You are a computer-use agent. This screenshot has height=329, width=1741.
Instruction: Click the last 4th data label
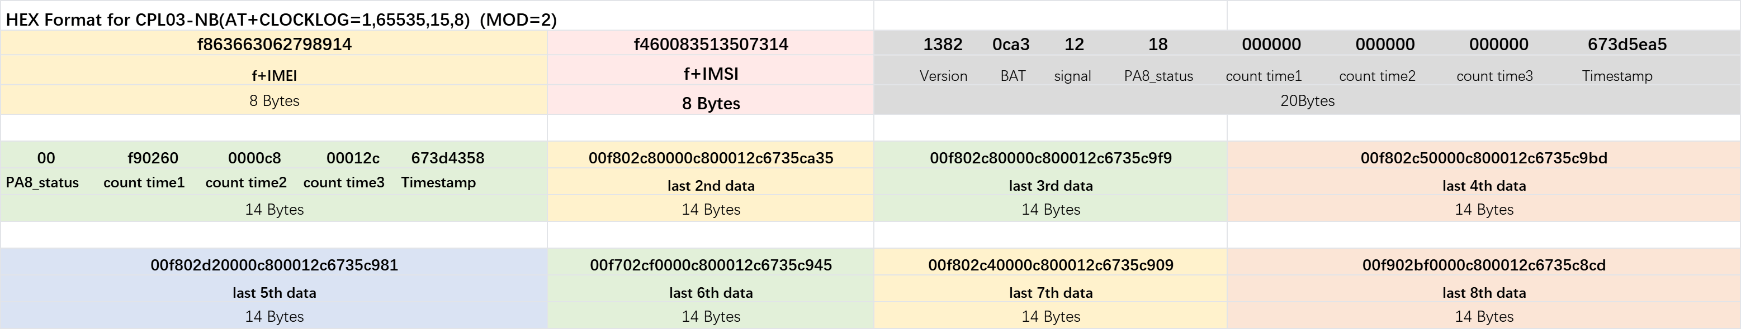[1483, 185]
